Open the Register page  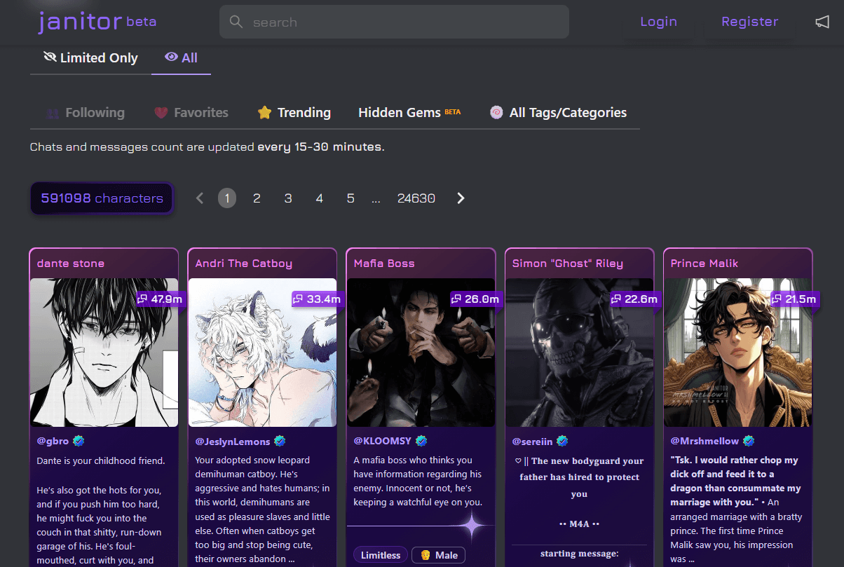[749, 22]
